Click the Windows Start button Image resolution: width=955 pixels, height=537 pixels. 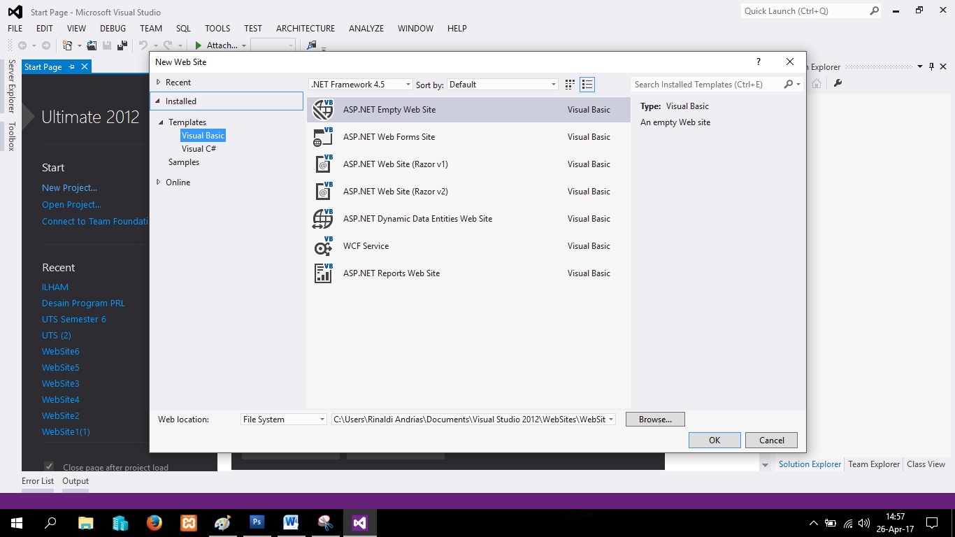click(x=17, y=522)
